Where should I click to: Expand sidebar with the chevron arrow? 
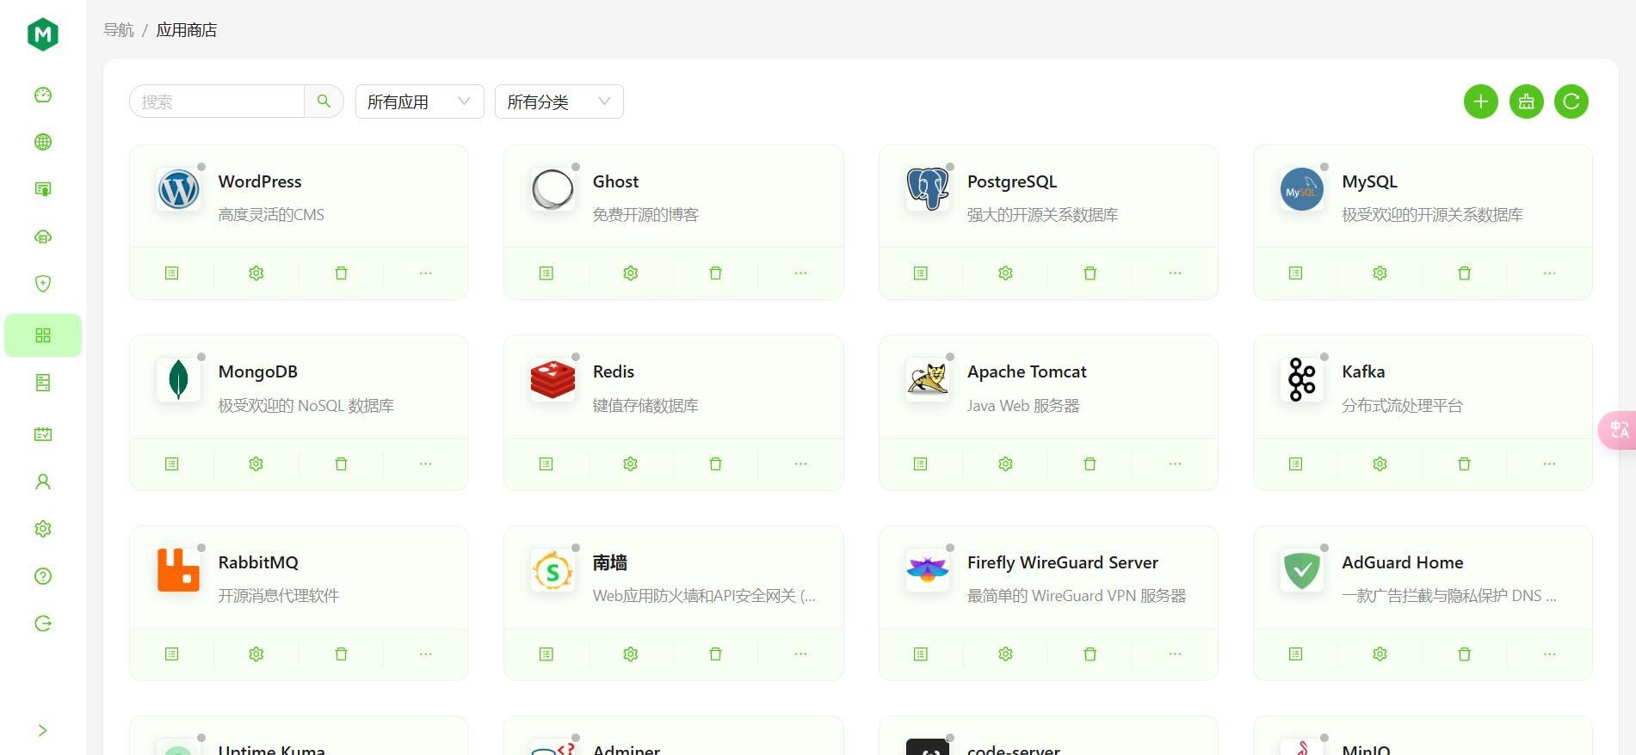43,731
